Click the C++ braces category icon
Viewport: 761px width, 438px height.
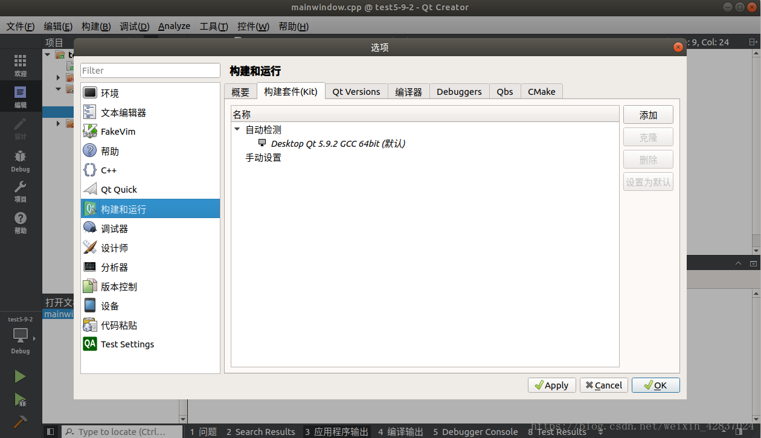(x=90, y=170)
